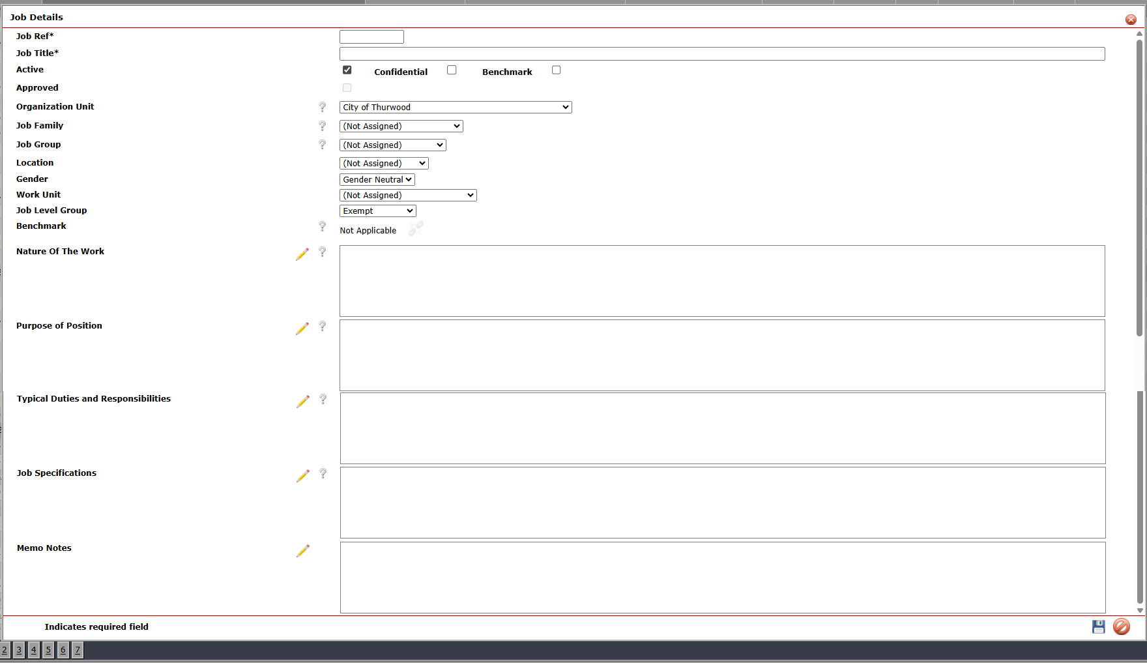This screenshot has height=663, width=1147.
Task: Edit Typical Duties and Responsibilities with pencil
Action: point(302,402)
